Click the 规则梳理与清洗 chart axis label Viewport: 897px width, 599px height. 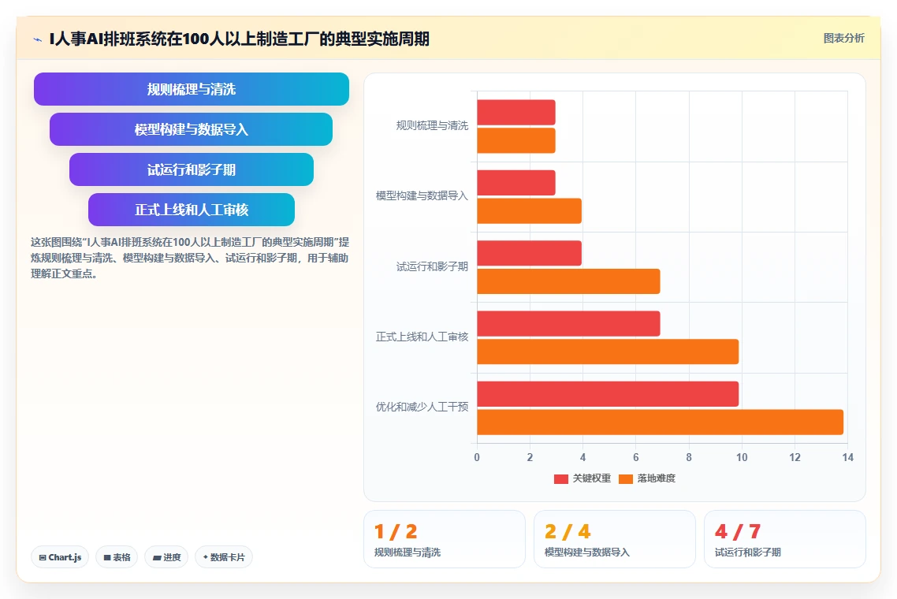click(432, 125)
